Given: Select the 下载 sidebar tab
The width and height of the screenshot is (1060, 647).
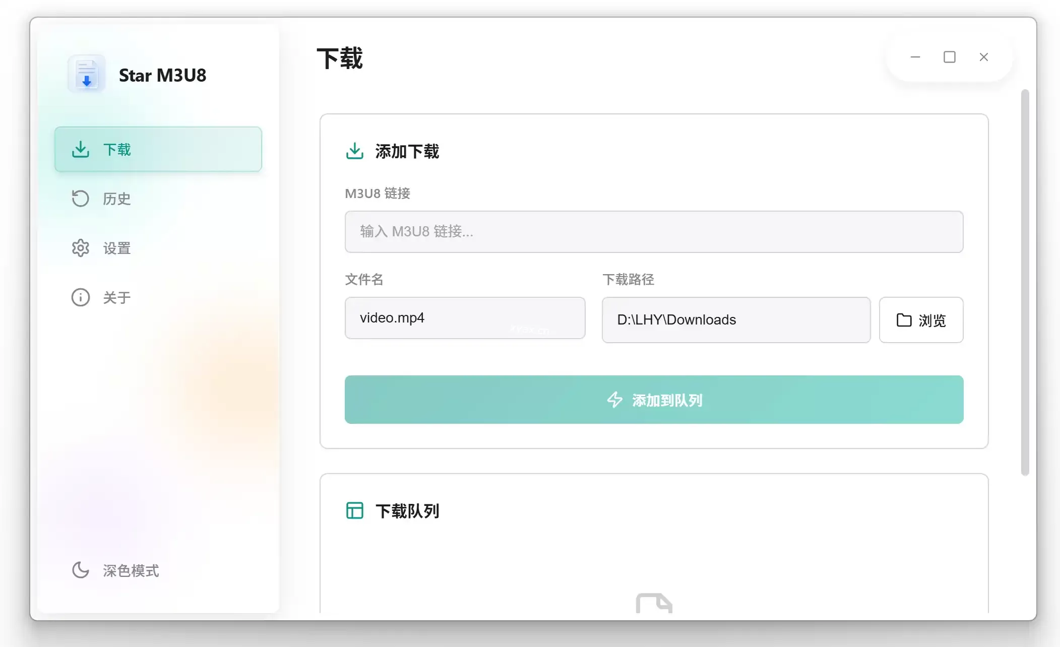Looking at the screenshot, I should pos(158,149).
